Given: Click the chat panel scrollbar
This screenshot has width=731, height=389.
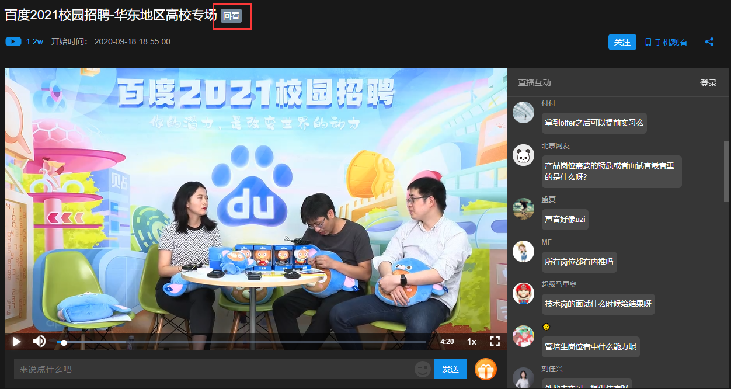Looking at the screenshot, I should coord(726,171).
